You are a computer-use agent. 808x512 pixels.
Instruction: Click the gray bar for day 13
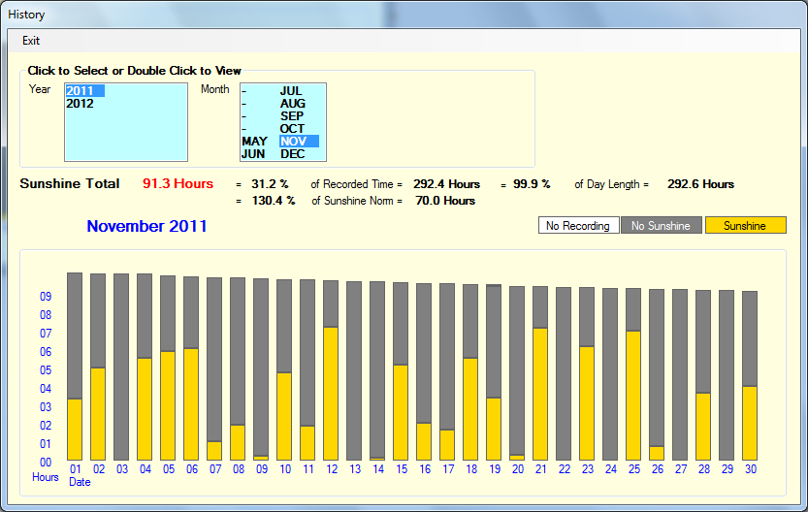354,368
